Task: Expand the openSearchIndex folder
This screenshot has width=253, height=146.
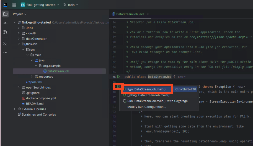Action: (x=19, y=87)
